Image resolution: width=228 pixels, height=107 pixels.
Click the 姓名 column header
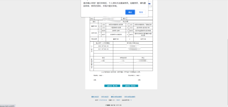tap(103, 58)
